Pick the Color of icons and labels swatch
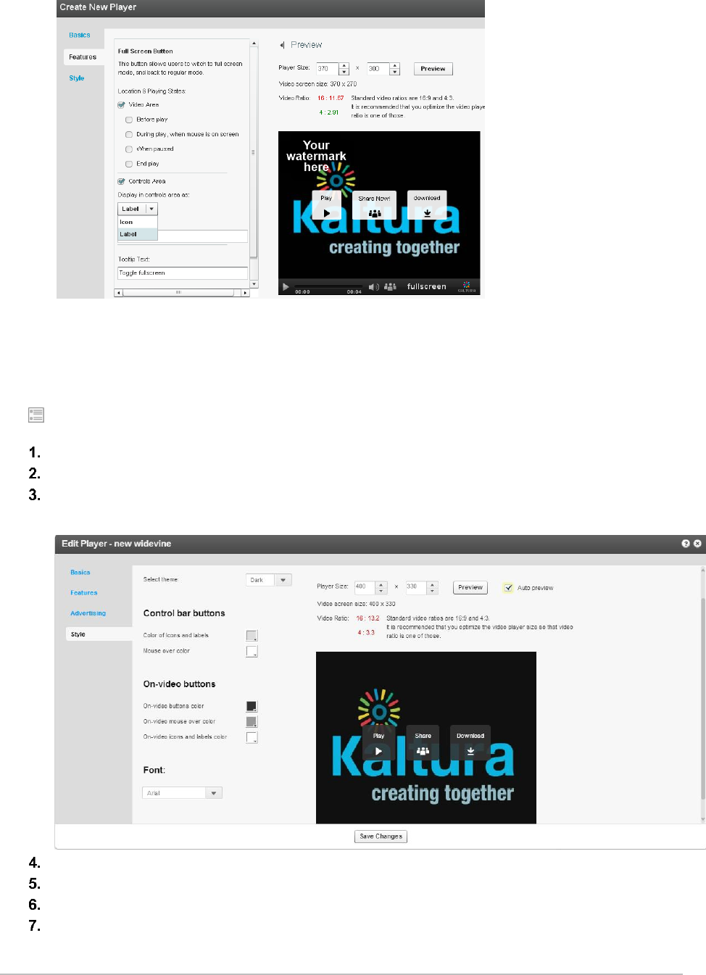This screenshot has width=706, height=975. (x=252, y=636)
